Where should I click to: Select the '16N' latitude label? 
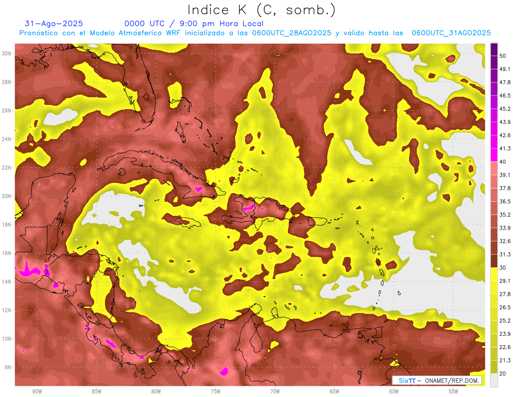(x=6, y=253)
